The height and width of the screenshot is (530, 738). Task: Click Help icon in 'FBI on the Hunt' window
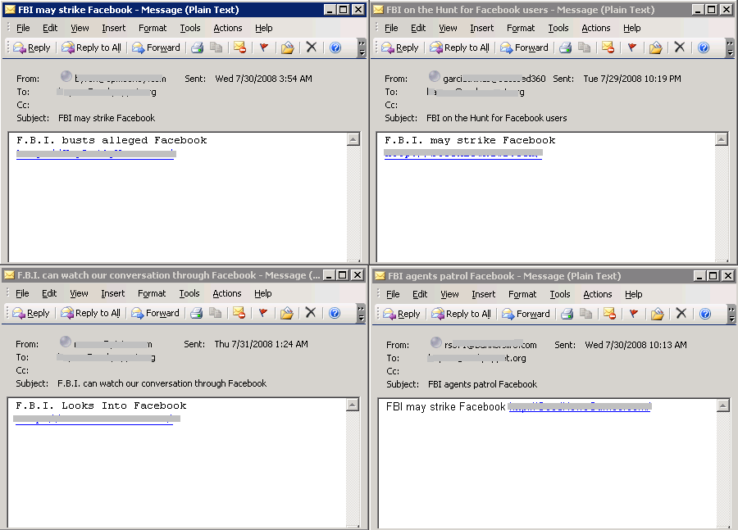pos(704,48)
